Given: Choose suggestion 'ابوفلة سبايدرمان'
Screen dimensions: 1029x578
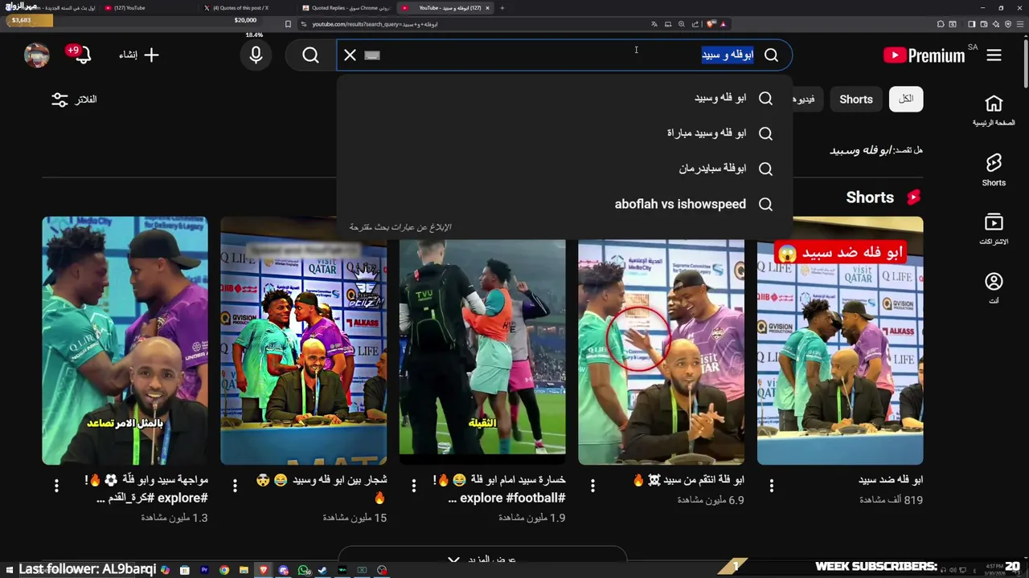Looking at the screenshot, I should pos(564,169).
